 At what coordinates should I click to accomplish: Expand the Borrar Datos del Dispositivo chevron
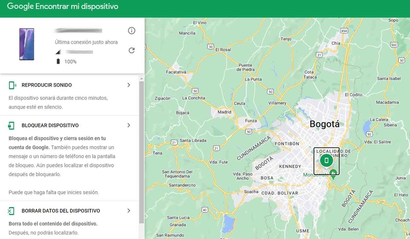pos(129,211)
